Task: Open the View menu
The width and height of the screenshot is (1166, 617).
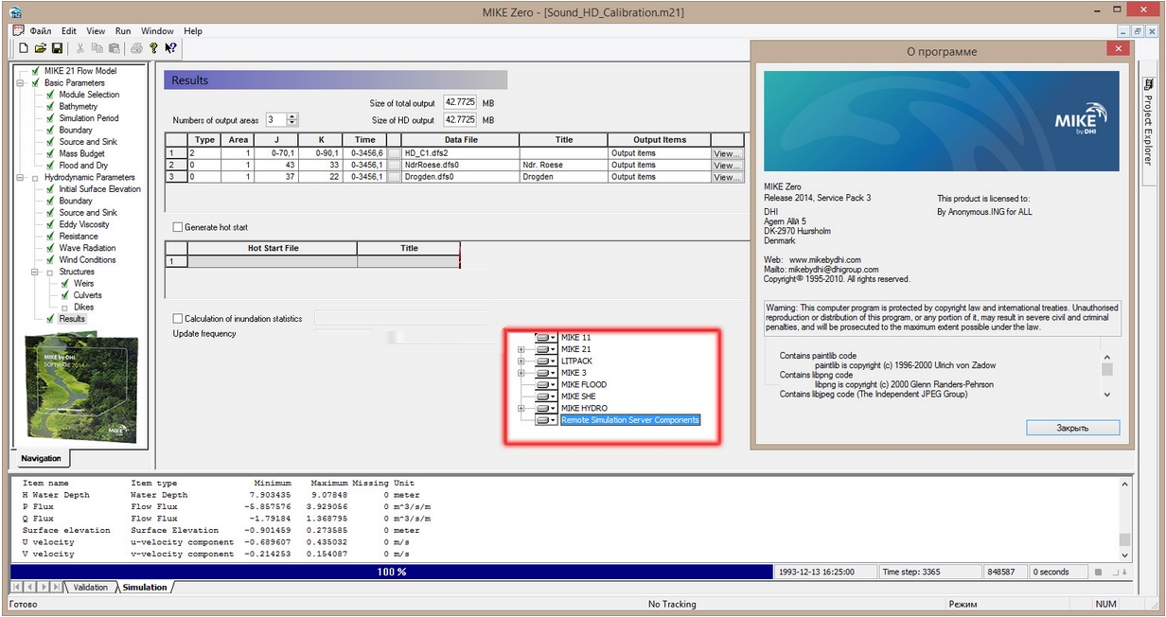Action: point(96,31)
